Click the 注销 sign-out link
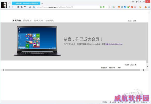The image size is (151, 104). 134,21
